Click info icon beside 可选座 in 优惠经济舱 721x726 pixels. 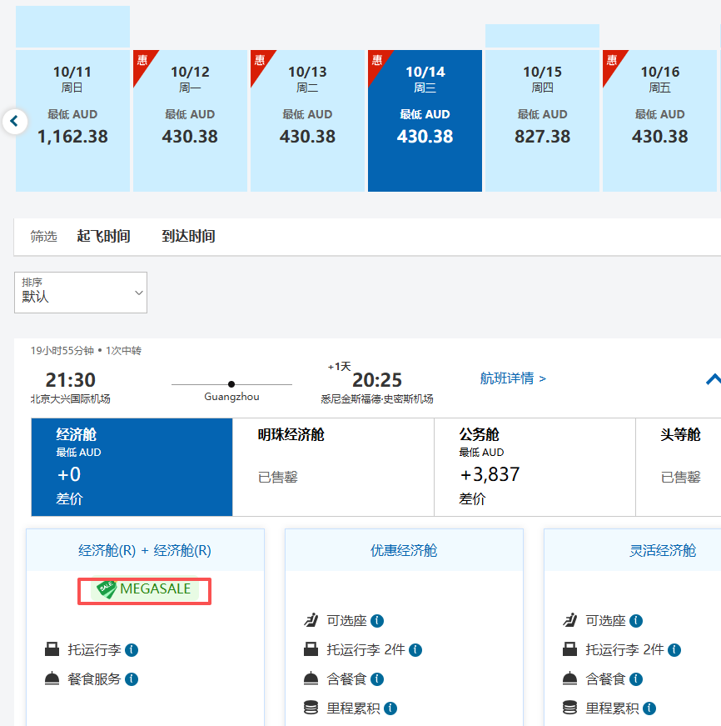377,621
